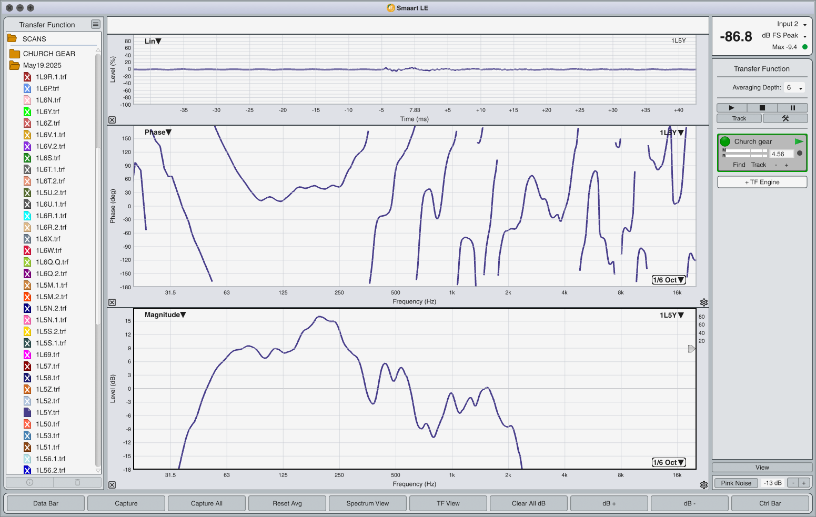Toggle visibility of 1L6Y.trf trace
This screenshot has width=816, height=517.
pyautogui.click(x=27, y=111)
